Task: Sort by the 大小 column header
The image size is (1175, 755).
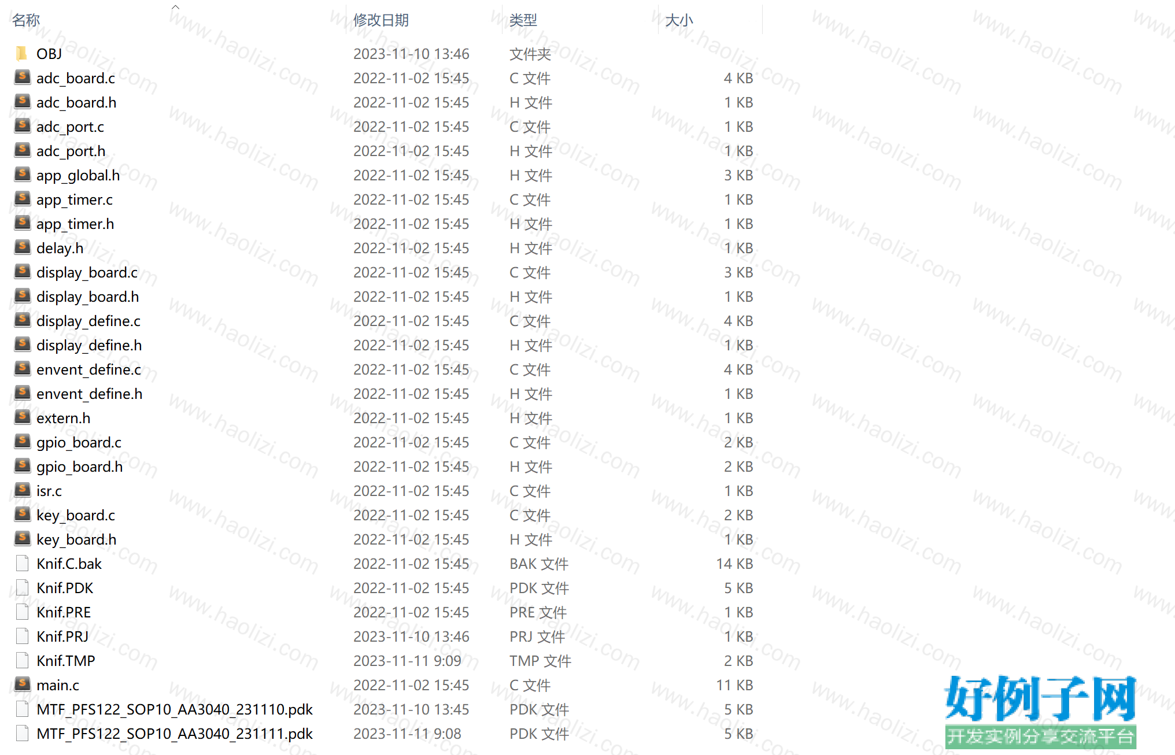Action: click(679, 20)
